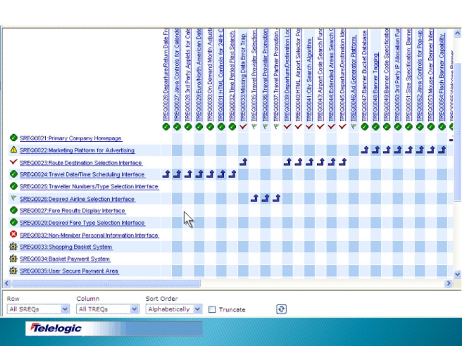Click link arrow for SREQ0026 under TREQ0037
This screenshot has width=462, height=346.
(276, 198)
